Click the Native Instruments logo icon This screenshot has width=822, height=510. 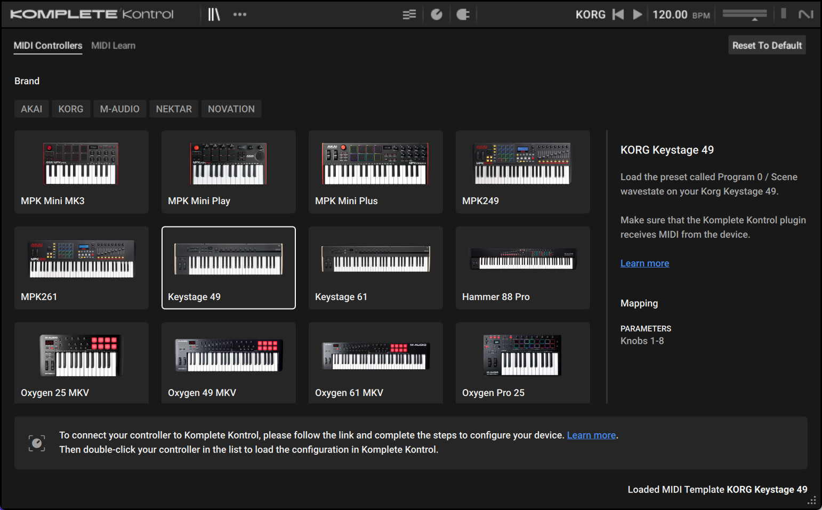pos(806,14)
